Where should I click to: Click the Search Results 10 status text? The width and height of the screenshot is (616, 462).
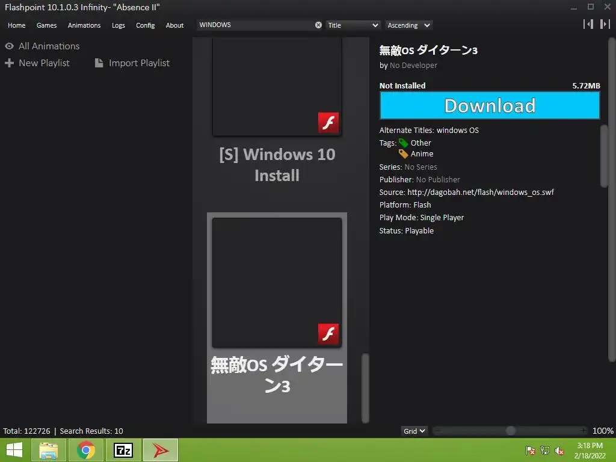click(91, 431)
